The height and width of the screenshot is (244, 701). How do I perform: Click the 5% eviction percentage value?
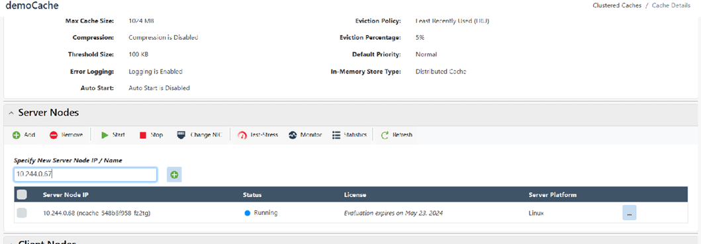tap(420, 38)
